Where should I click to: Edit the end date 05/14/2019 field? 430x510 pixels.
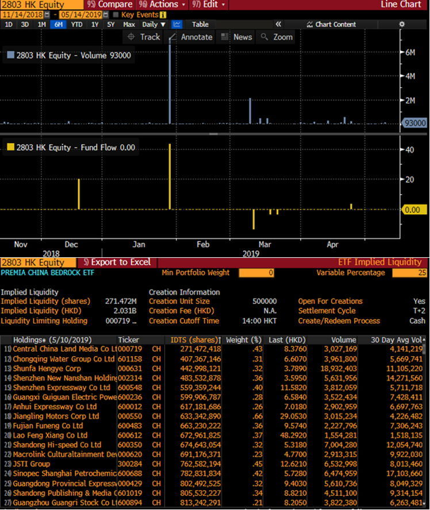(81, 14)
